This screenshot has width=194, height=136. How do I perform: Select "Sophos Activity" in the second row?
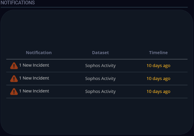coord(100,79)
